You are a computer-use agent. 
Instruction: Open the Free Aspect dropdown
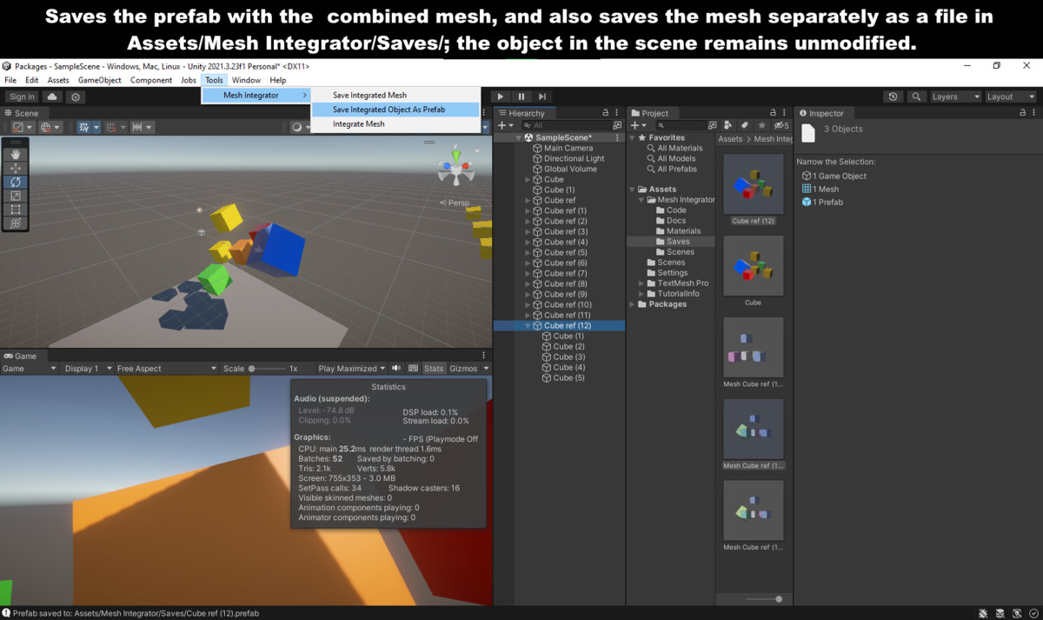[166, 368]
